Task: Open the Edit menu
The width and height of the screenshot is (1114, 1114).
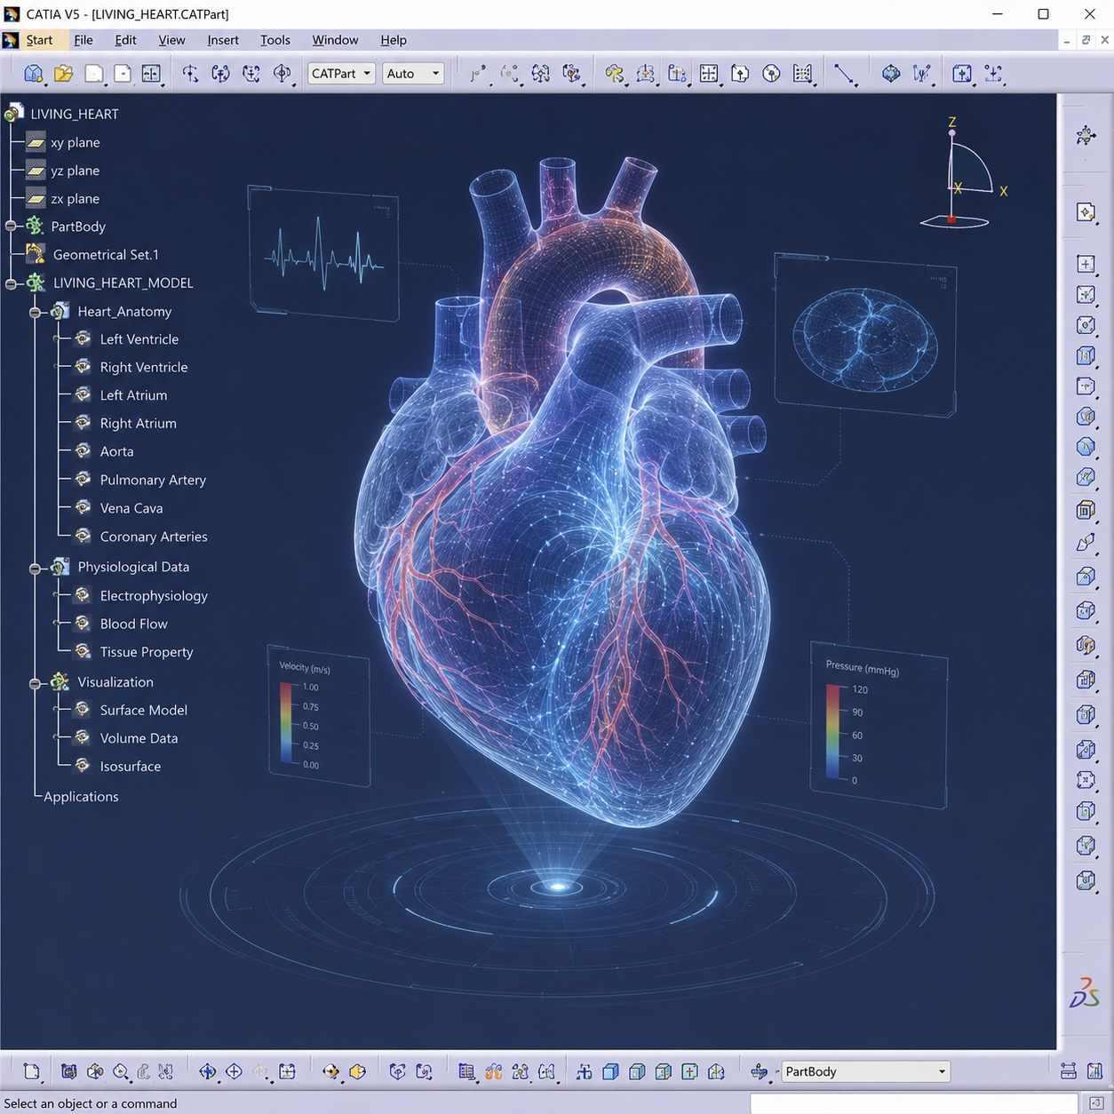Action: click(125, 40)
